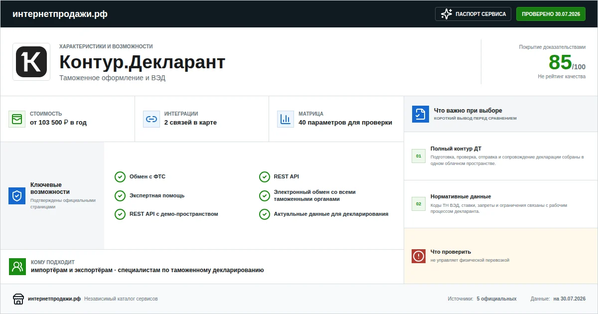Click the Что важно при выборе document icon
598x314 pixels.
421,114
